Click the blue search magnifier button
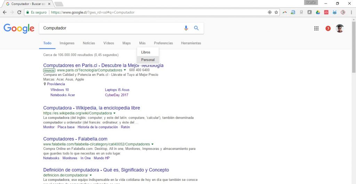The height and width of the screenshot is (184, 356). pyautogui.click(x=196, y=28)
